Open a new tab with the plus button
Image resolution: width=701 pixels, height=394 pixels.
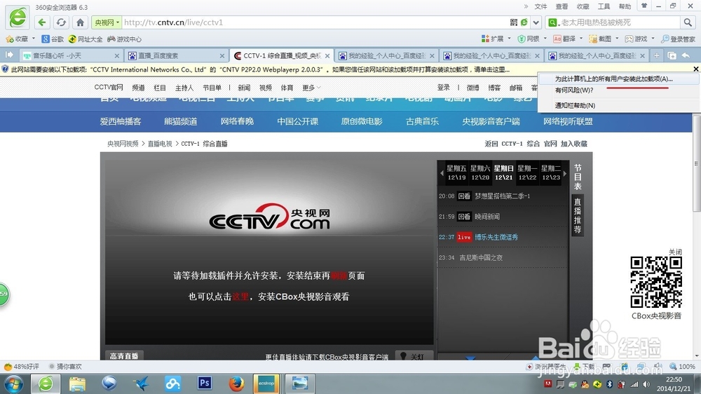(657, 55)
